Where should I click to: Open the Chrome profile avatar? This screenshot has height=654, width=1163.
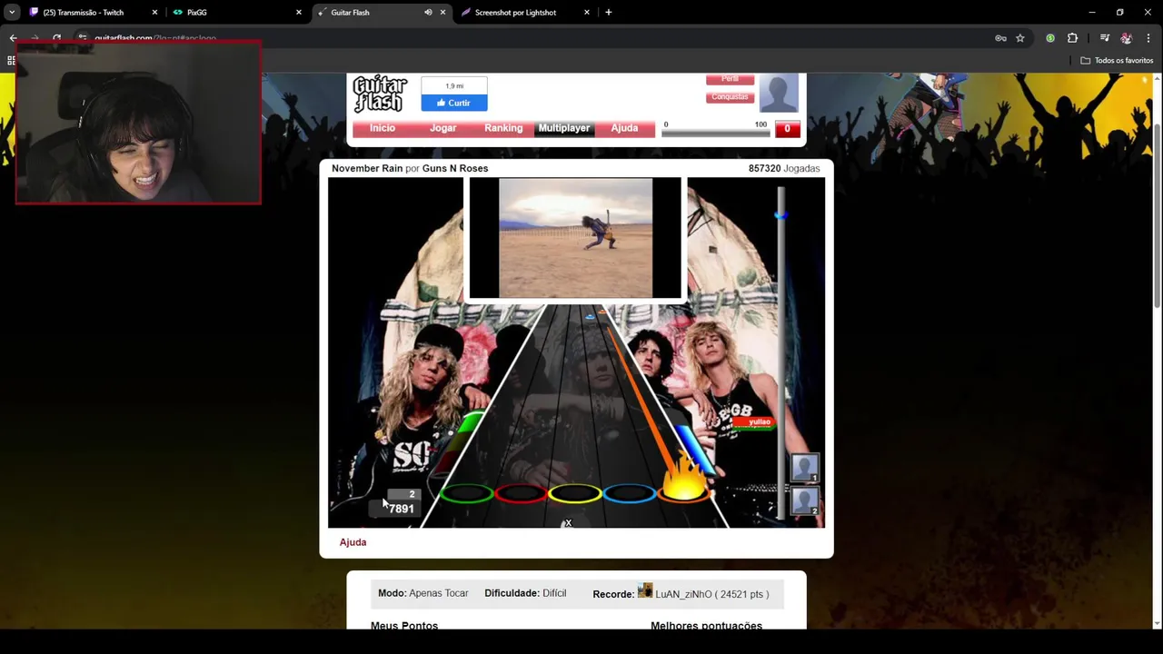pyautogui.click(x=1126, y=38)
